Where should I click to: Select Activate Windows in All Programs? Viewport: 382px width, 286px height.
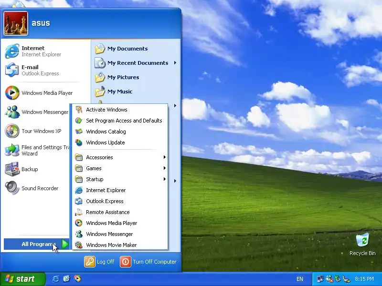[120, 110]
